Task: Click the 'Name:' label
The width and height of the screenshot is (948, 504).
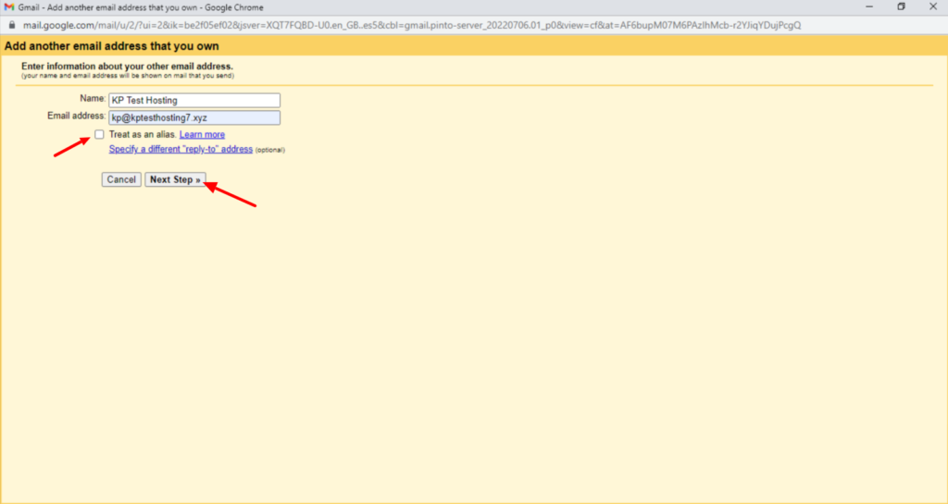Action: [93, 98]
